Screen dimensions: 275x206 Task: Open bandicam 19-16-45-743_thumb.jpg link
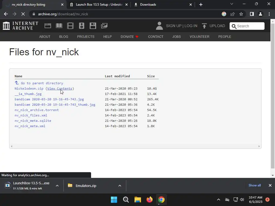click(x=55, y=105)
